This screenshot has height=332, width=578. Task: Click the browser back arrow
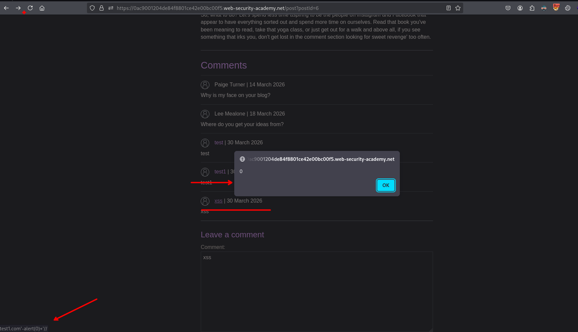click(x=6, y=8)
